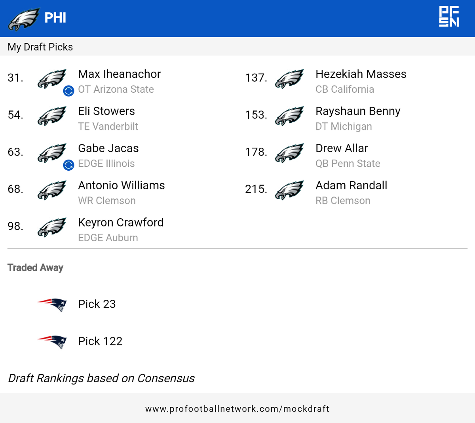Select player Eli Stowers

[x=106, y=111]
